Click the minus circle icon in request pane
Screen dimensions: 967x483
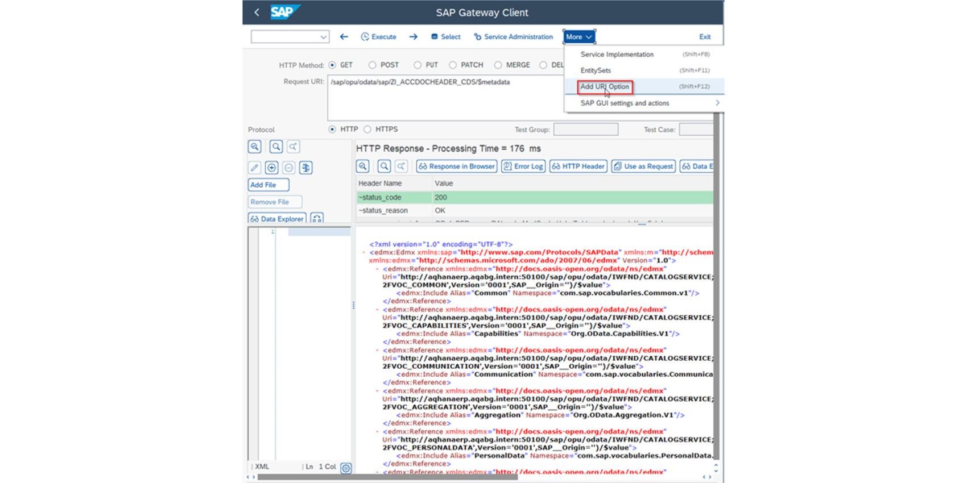[288, 168]
